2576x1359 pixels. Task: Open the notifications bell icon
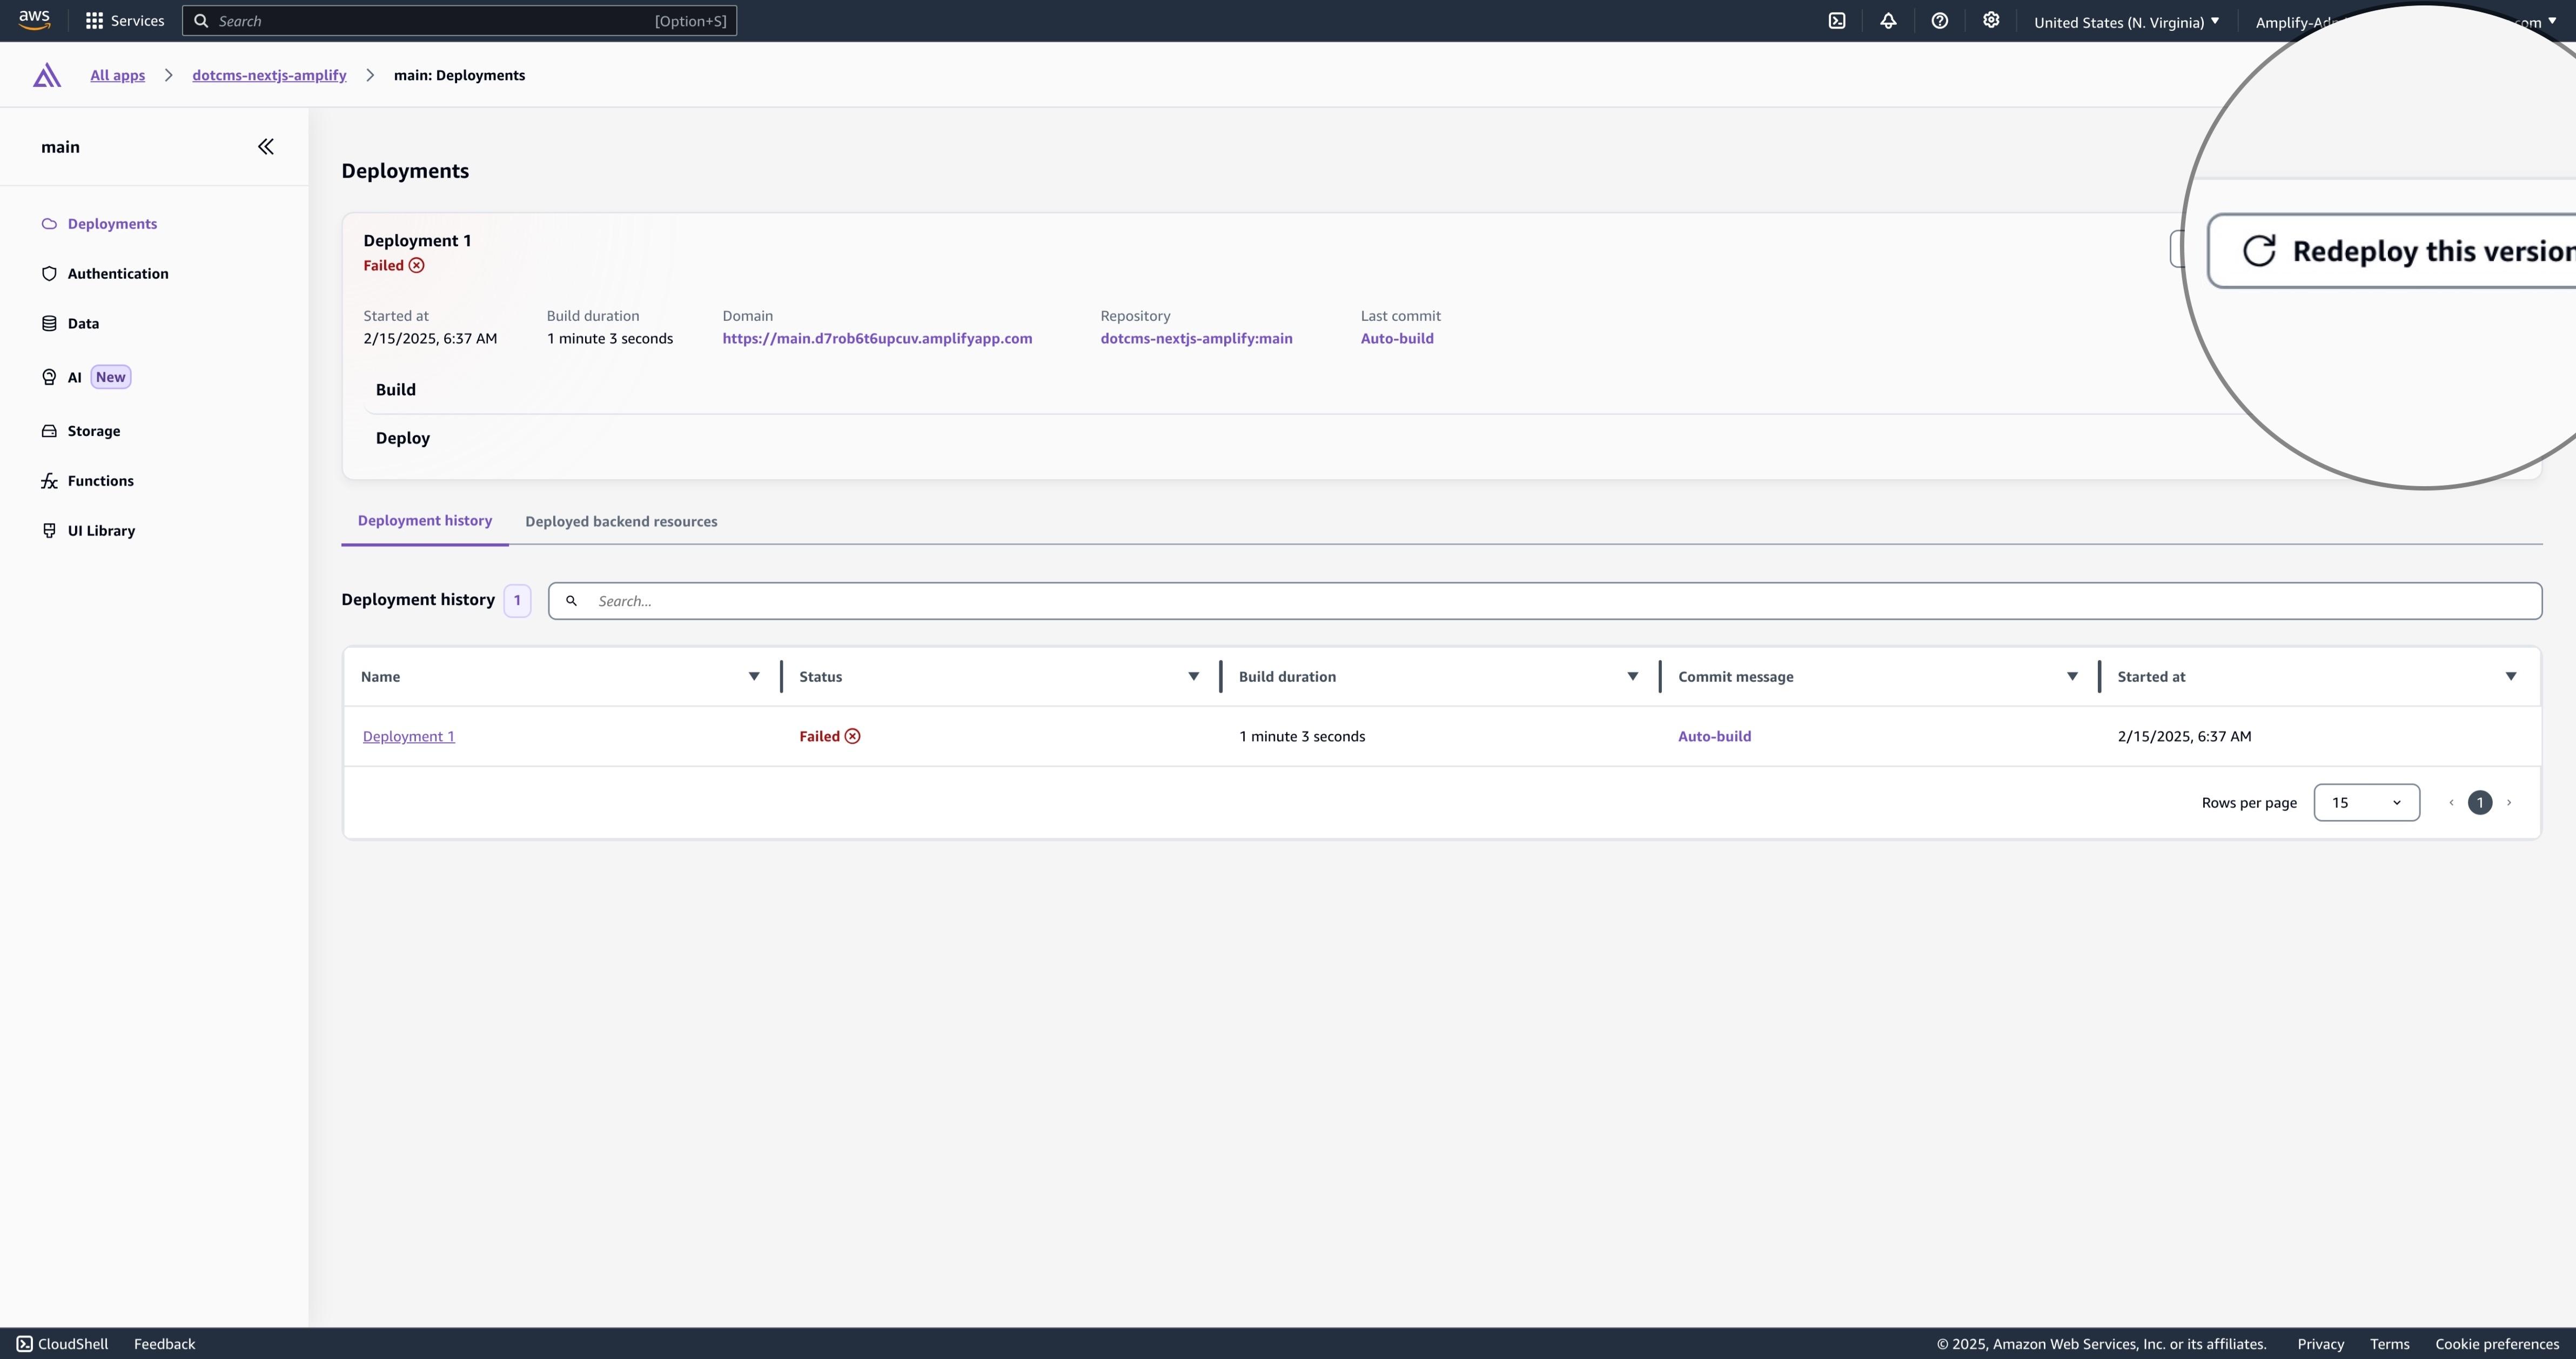click(x=1888, y=20)
